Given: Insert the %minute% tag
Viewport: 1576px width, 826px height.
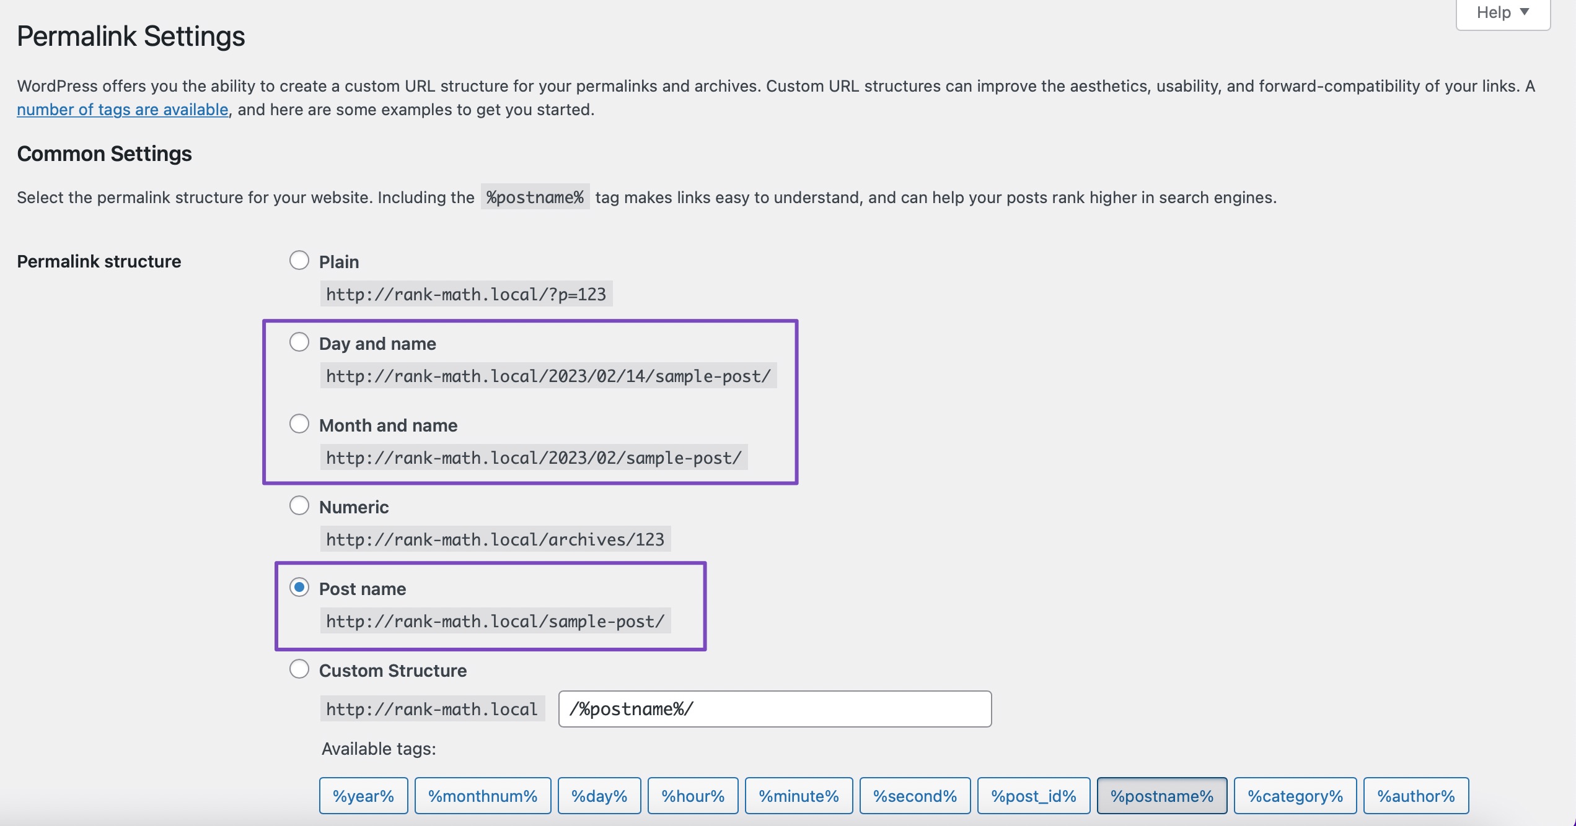Looking at the screenshot, I should 799,796.
